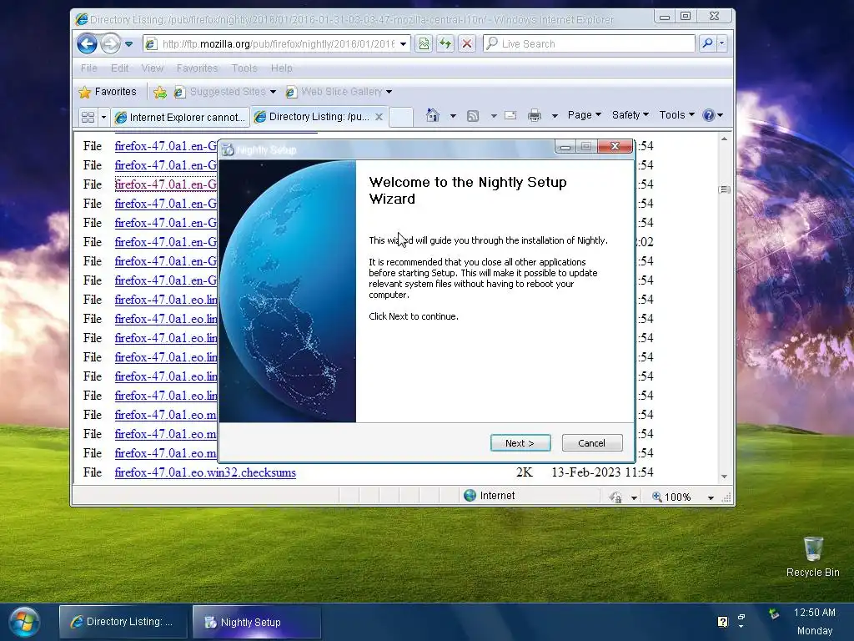
Task: Click the Compatibility View icon
Action: pyautogui.click(x=424, y=43)
